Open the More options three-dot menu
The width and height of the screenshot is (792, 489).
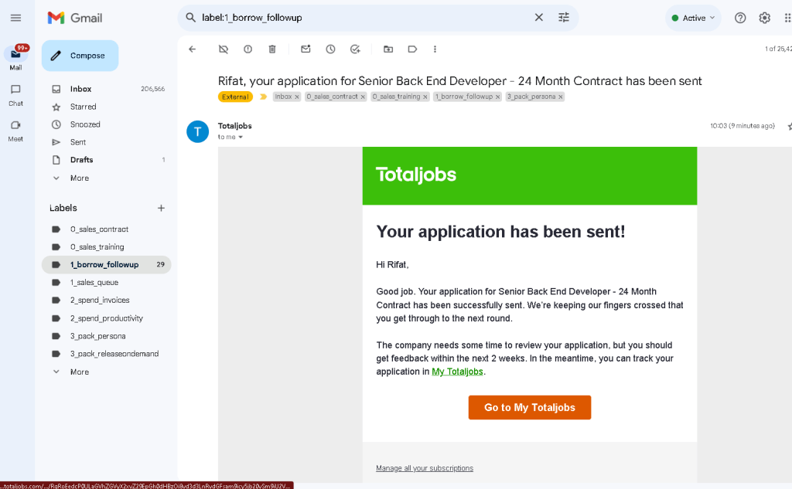pos(435,49)
